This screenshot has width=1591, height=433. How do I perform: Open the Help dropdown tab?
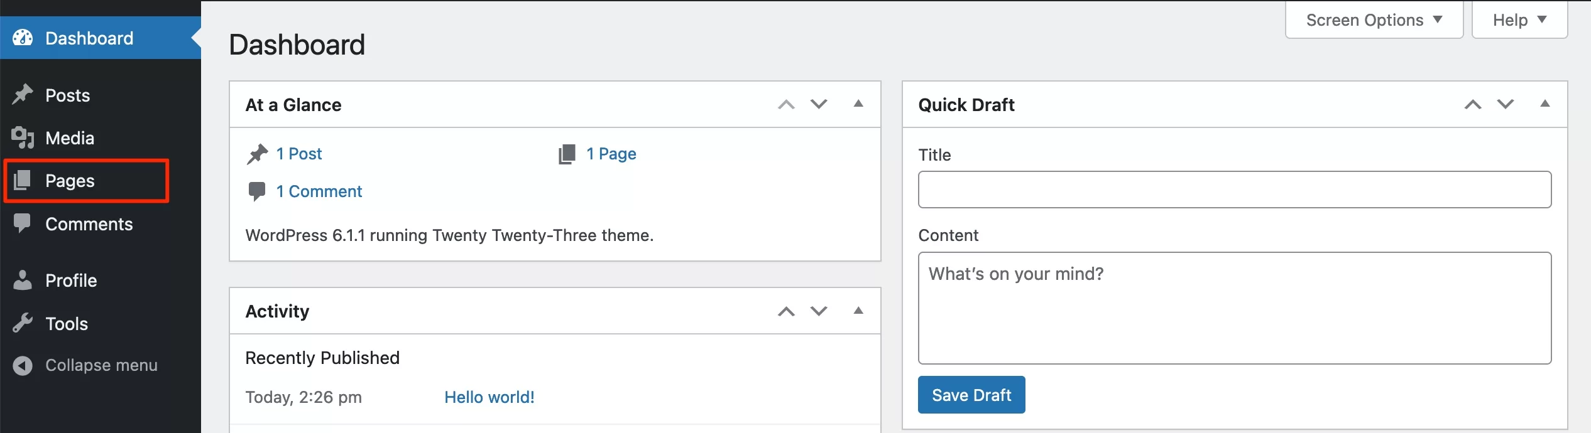point(1519,20)
